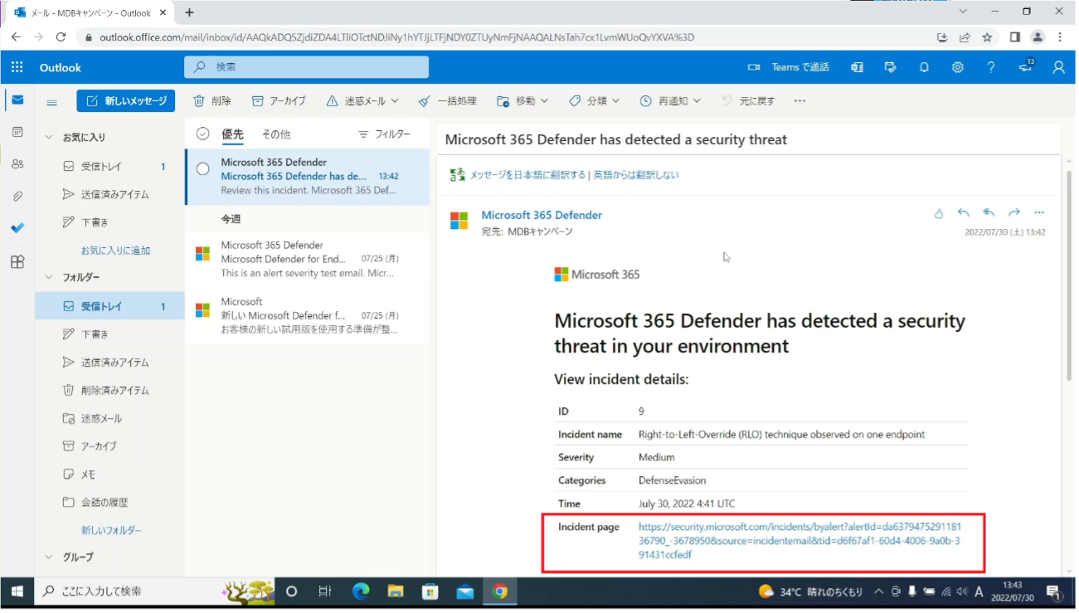Toggle the select-all circle in message list

coord(203,134)
